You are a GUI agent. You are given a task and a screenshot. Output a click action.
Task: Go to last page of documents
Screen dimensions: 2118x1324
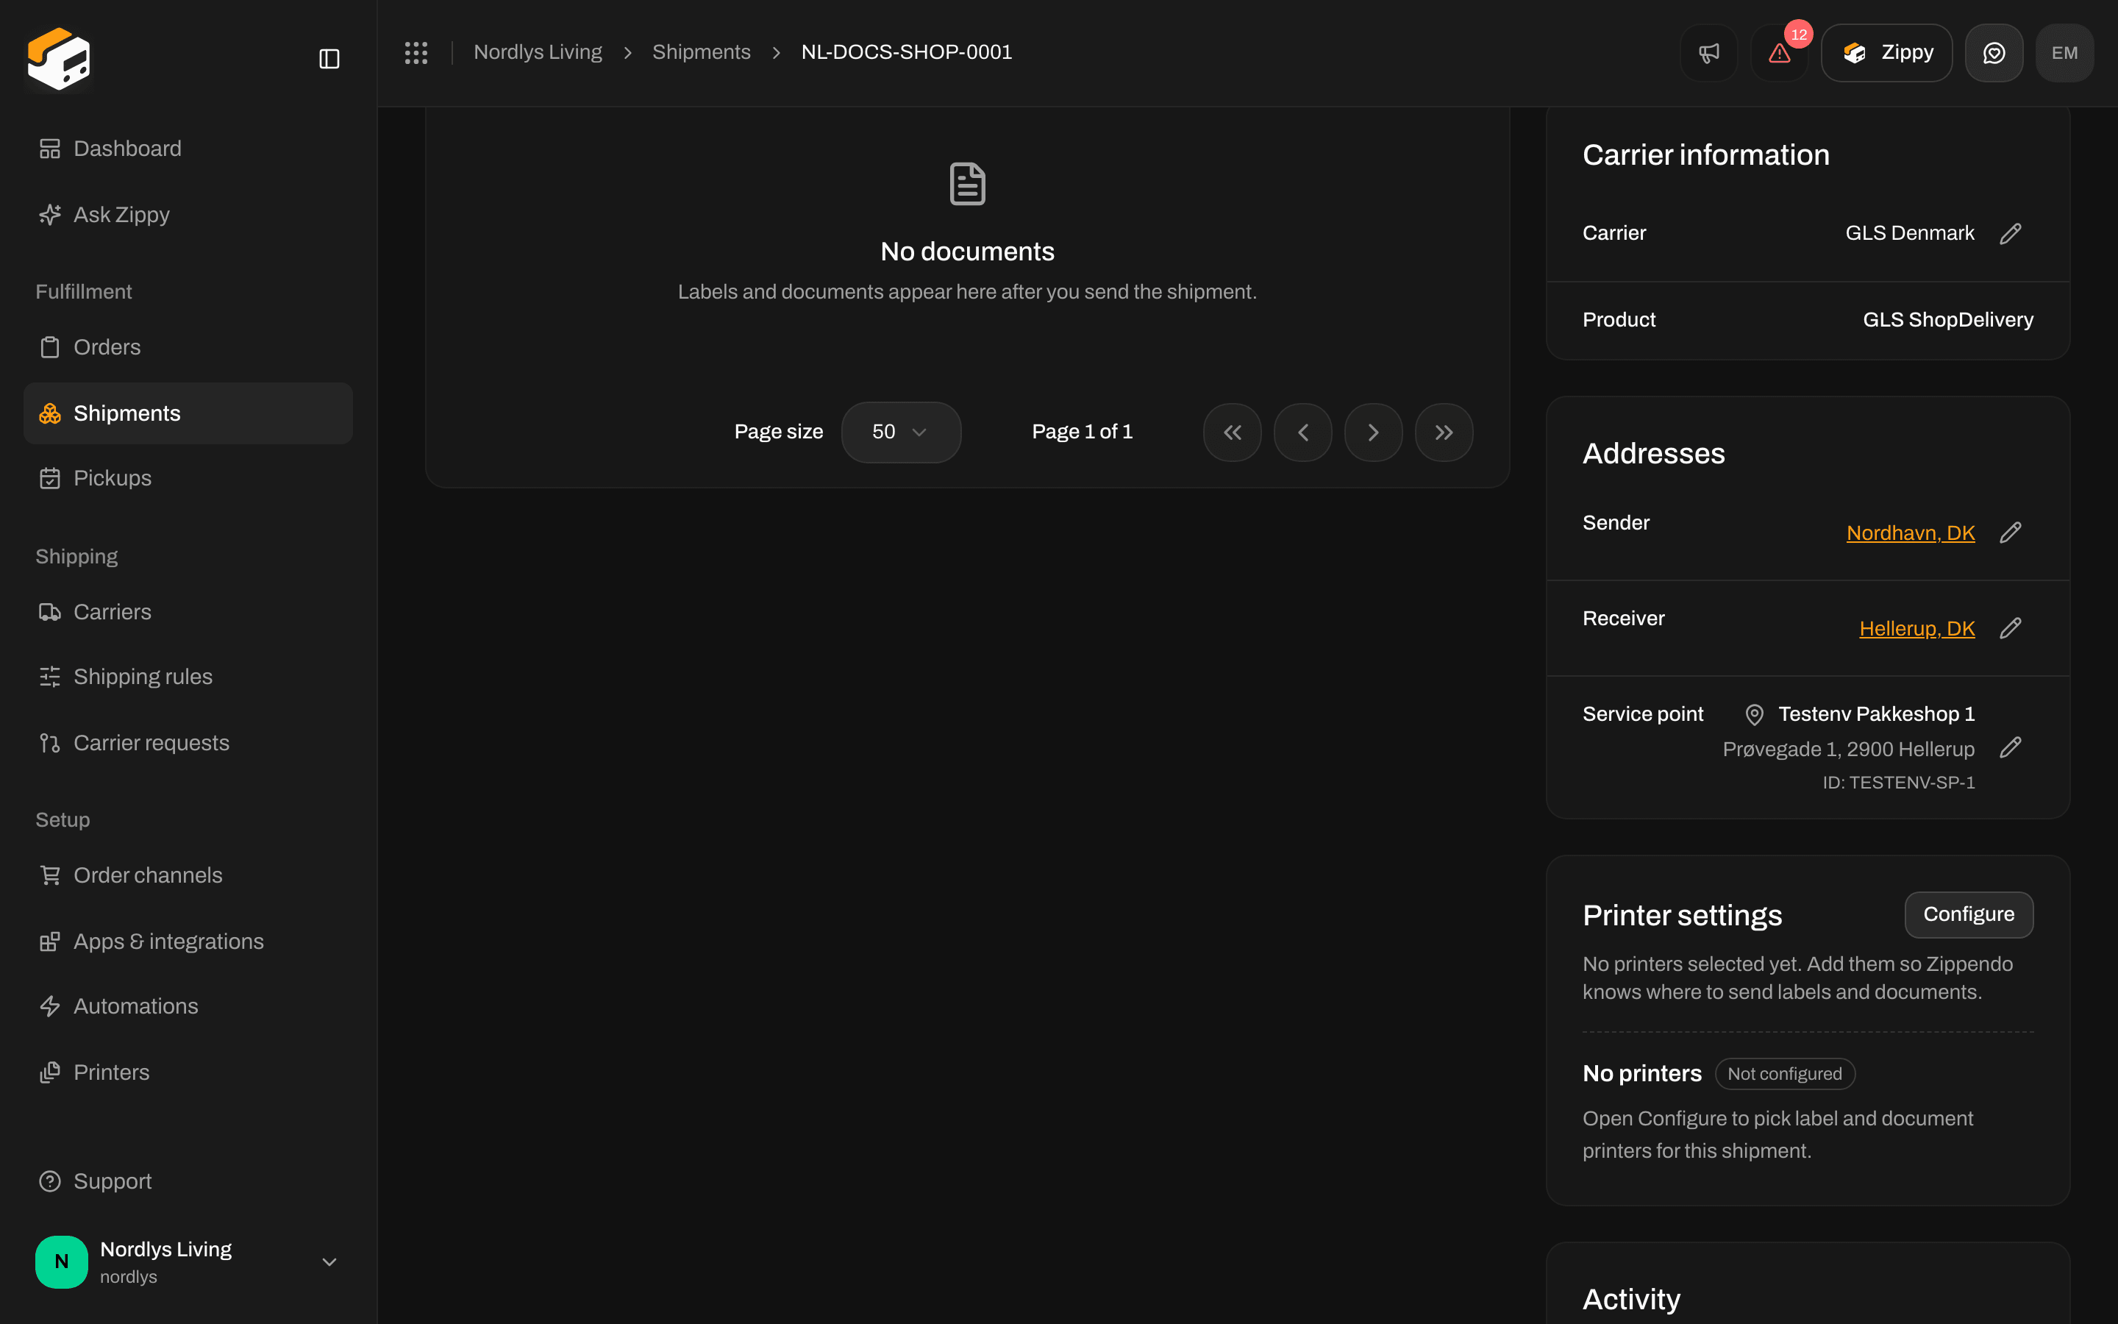(1444, 433)
